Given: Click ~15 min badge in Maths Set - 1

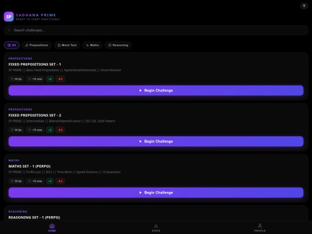Looking at the screenshot, I should coord(35,181).
